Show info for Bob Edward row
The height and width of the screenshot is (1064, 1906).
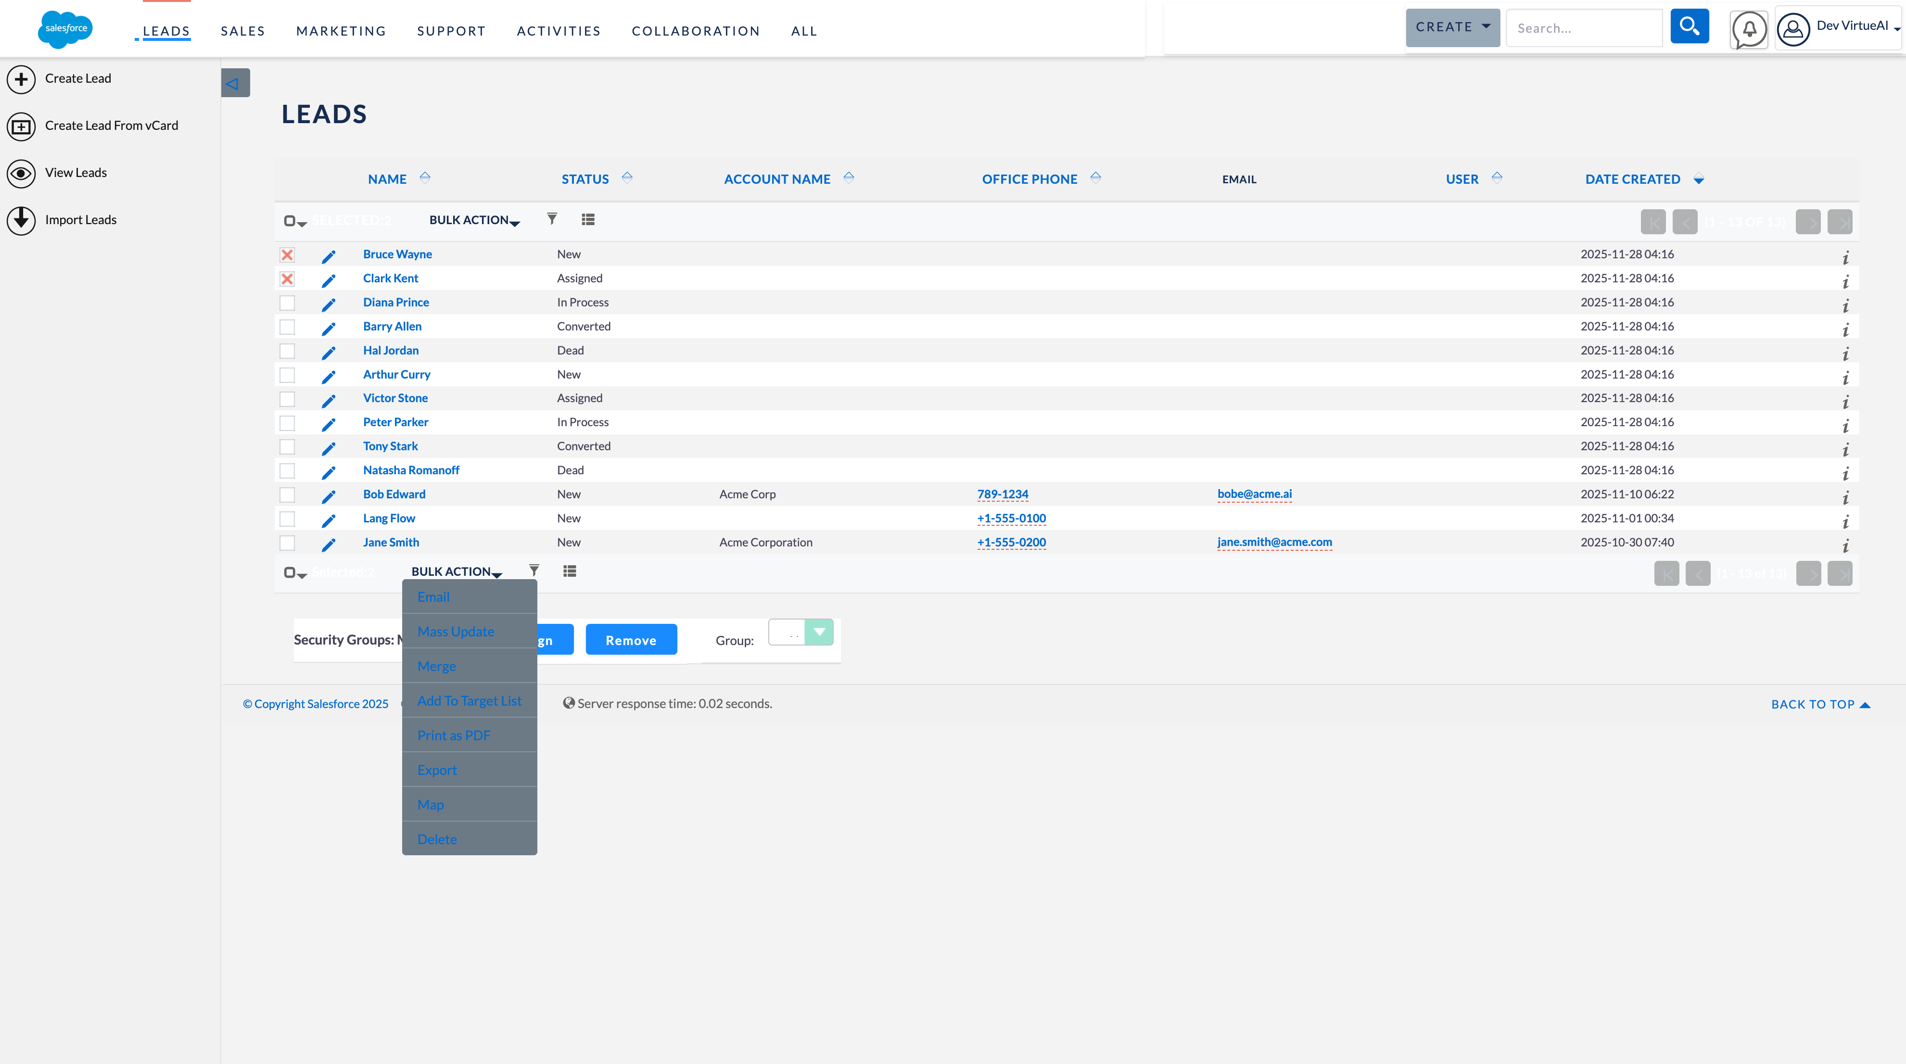[x=1845, y=497]
